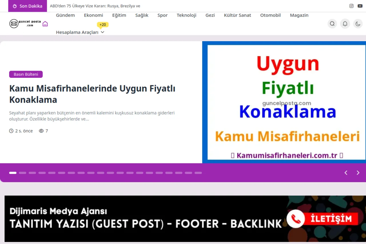Viewport: 366px width, 244px height.
Task: Open the site's Instagram icon
Action: coord(351,6)
